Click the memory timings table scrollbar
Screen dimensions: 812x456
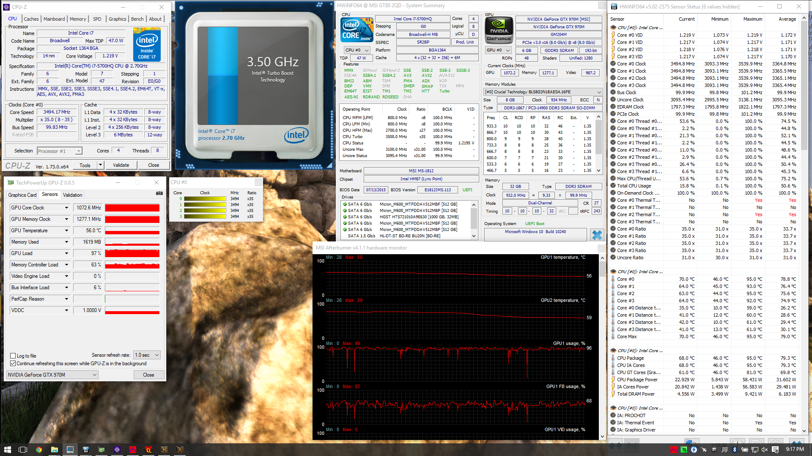[598, 144]
